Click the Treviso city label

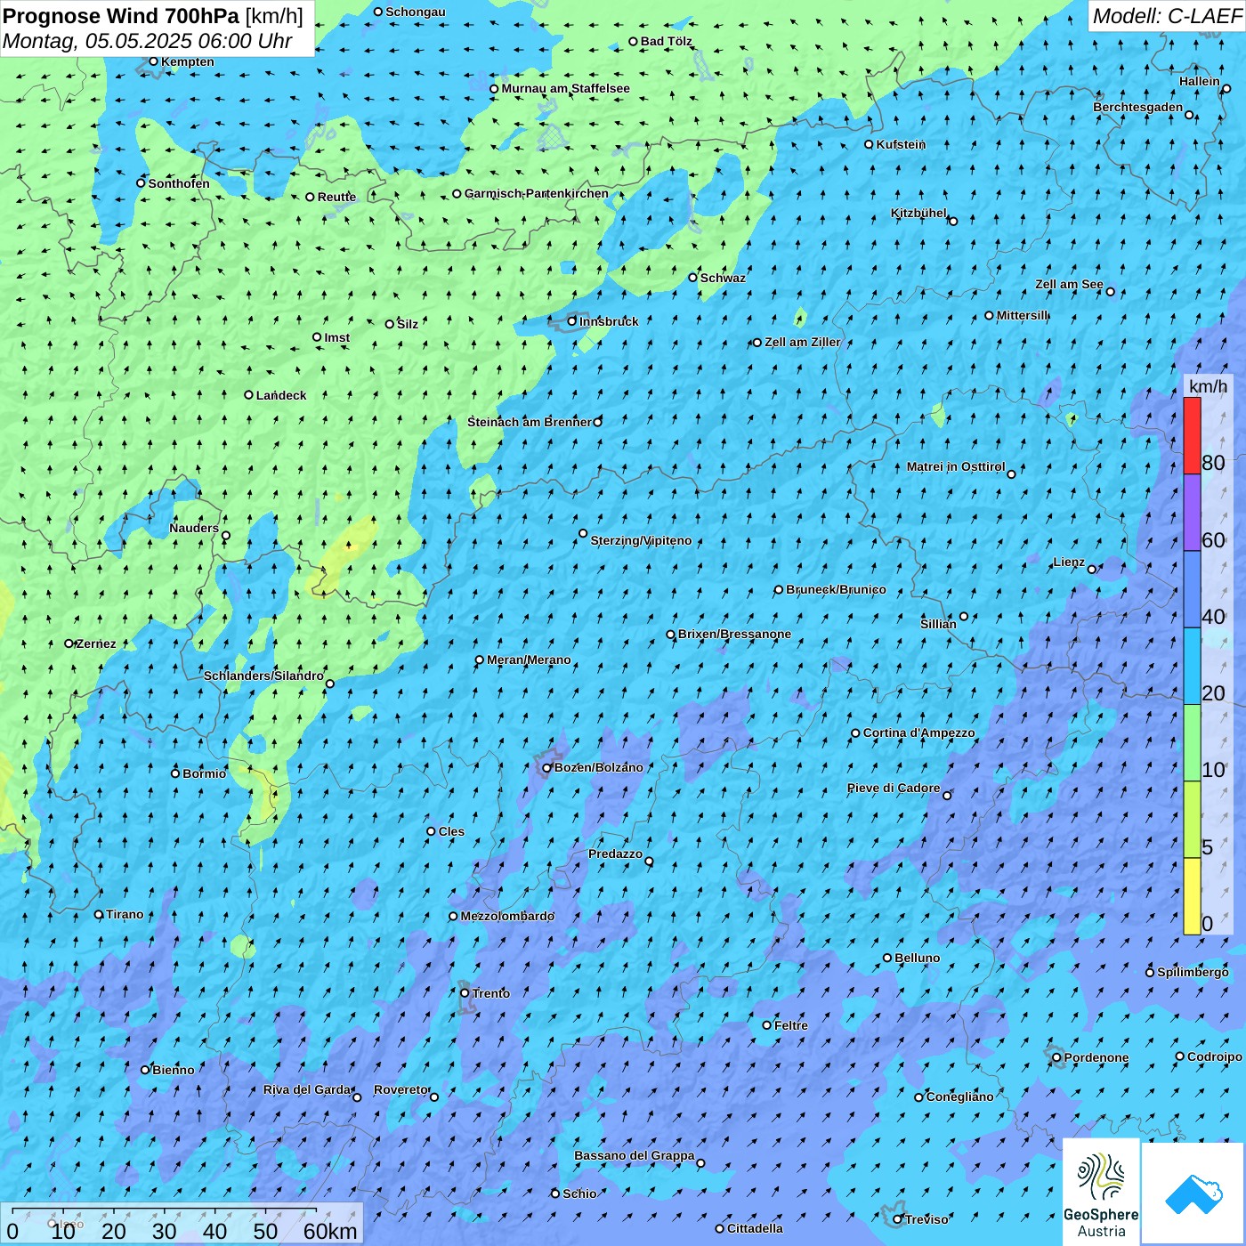click(926, 1219)
